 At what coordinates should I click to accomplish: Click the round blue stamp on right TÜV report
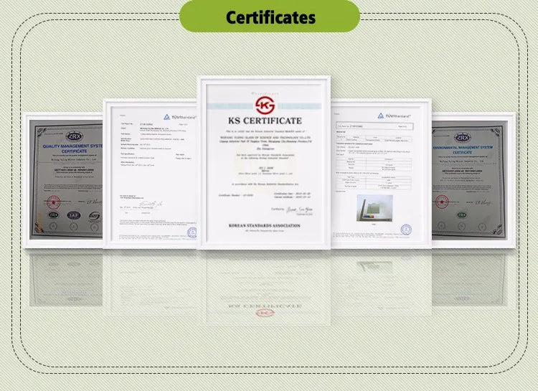pos(406,230)
